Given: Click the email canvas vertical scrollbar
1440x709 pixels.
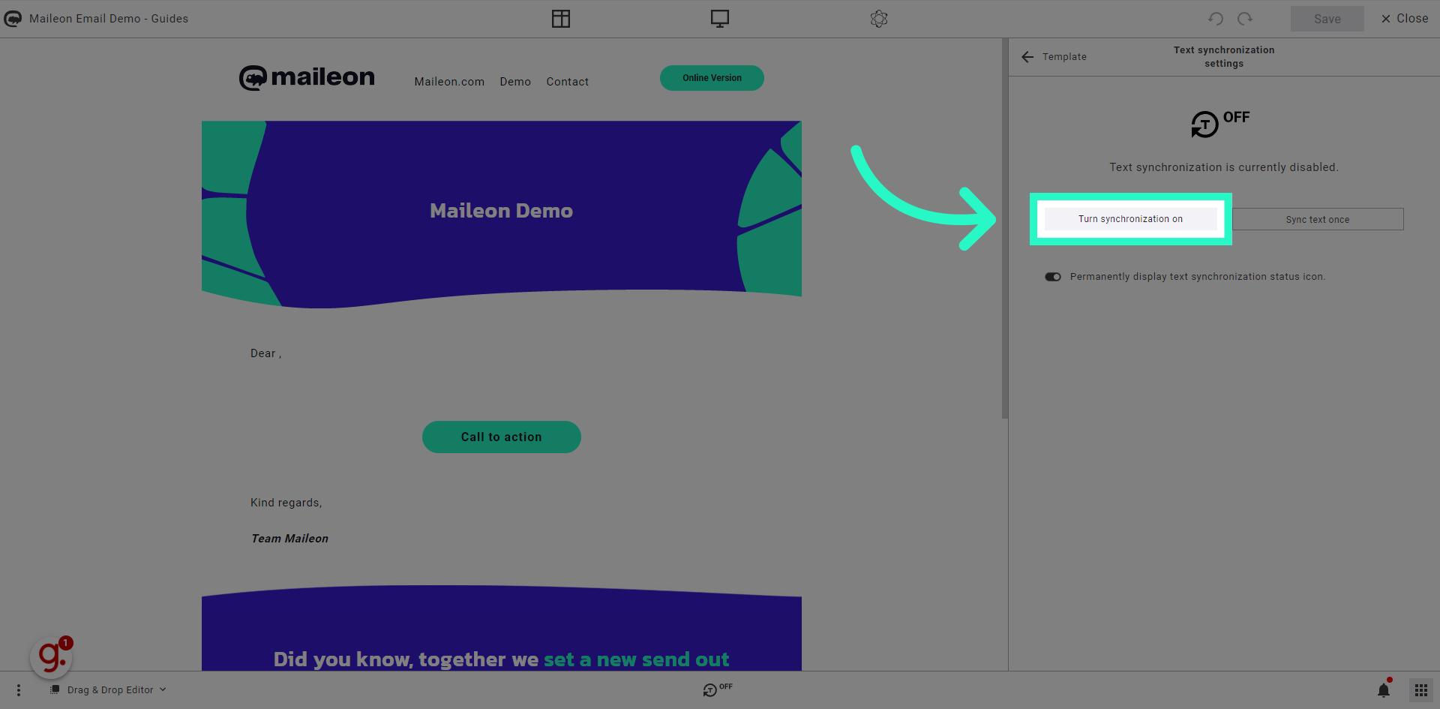Looking at the screenshot, I should click(x=1005, y=229).
